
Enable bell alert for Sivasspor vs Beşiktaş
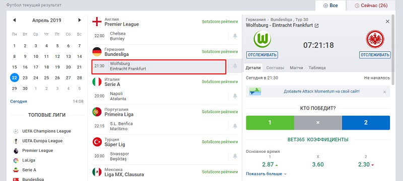coord(235,156)
